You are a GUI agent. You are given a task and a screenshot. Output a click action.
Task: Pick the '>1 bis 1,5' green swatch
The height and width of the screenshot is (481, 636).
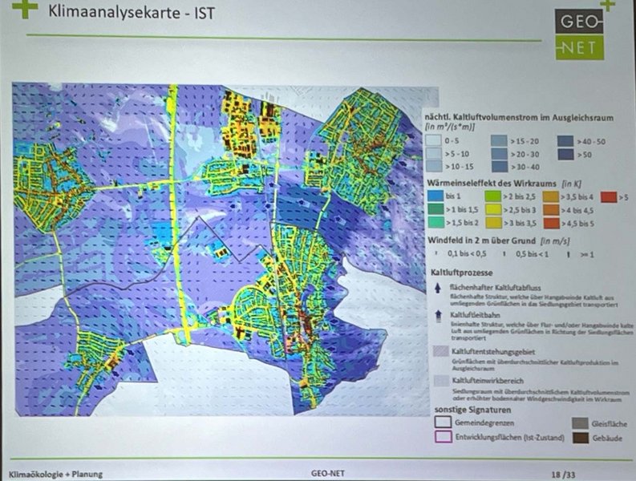[x=435, y=209]
